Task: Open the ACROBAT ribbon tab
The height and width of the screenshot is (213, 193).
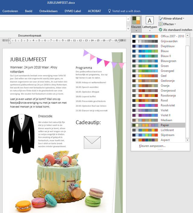Action: (94, 11)
